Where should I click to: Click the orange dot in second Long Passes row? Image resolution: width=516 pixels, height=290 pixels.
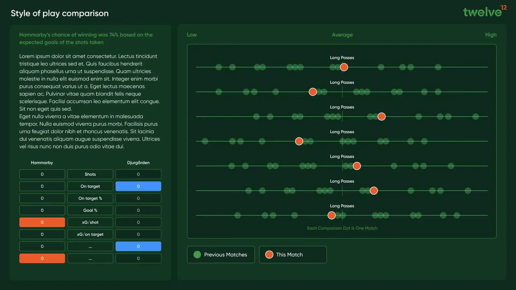[x=313, y=92]
